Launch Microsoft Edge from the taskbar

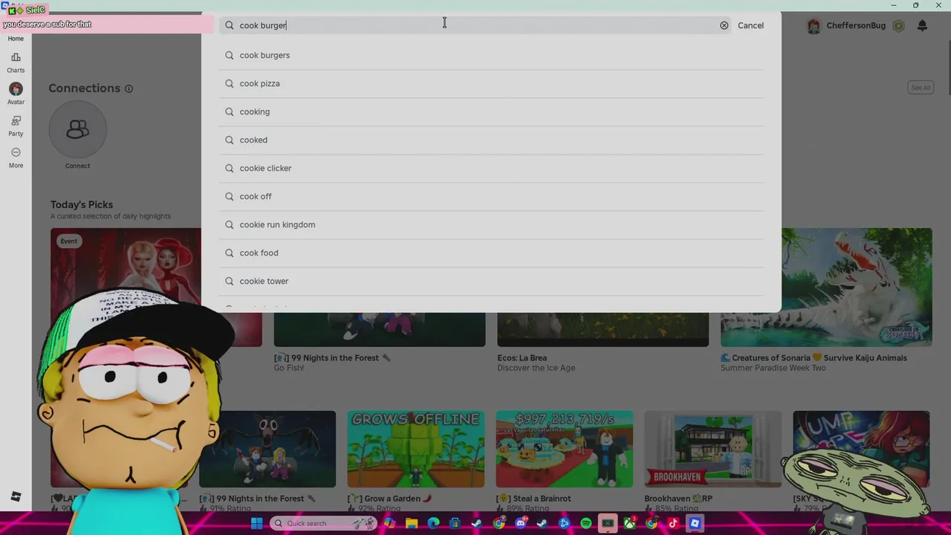pyautogui.click(x=433, y=523)
